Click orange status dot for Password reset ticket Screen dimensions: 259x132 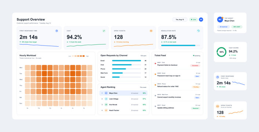pos(155,74)
